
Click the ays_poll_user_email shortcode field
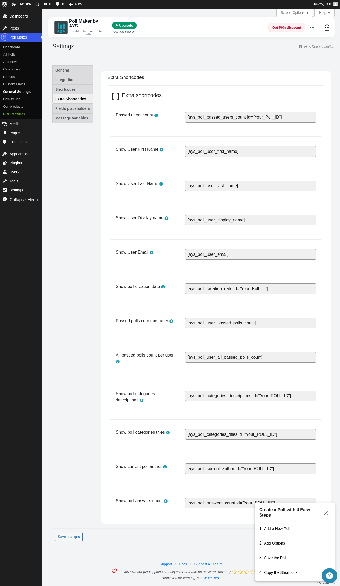click(x=250, y=254)
